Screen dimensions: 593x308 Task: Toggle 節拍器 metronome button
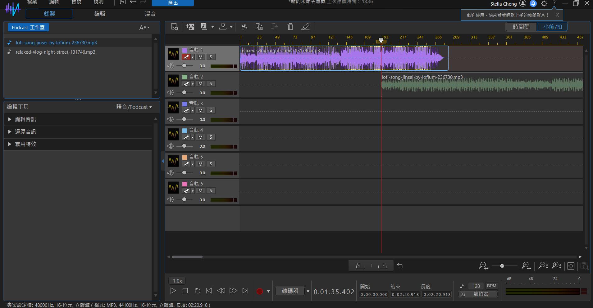click(478, 294)
